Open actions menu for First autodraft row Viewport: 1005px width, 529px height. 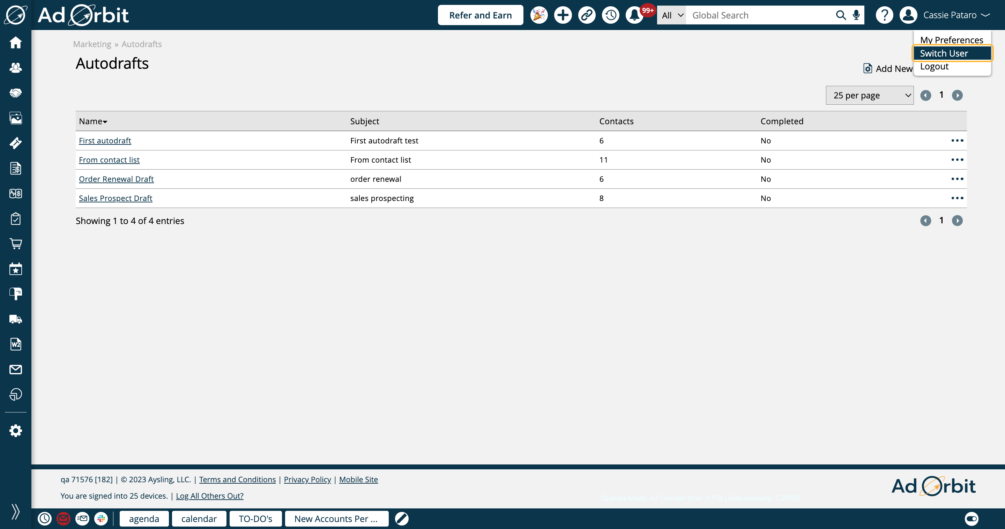957,140
